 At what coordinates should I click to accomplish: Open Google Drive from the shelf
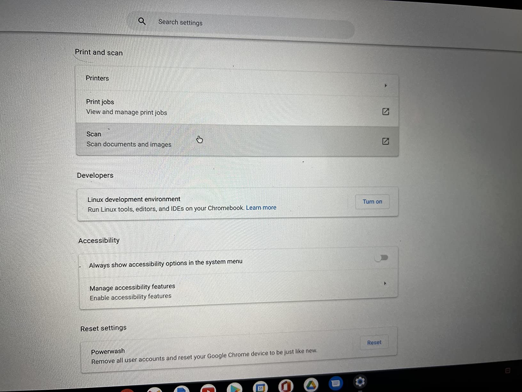pyautogui.click(x=311, y=384)
